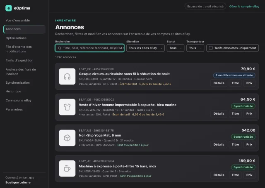Click Détails for the Non-Slip Yoga Mat listing
The height and width of the screenshot is (188, 265).
pos(219,144)
